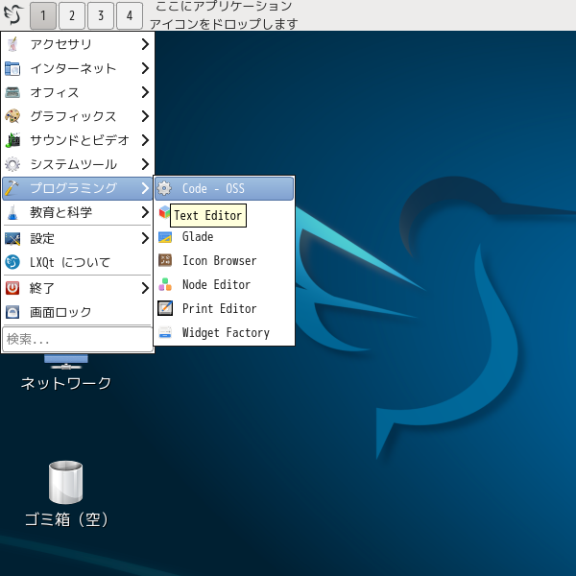The height and width of the screenshot is (576, 576).
Task: Select the ネットワーク desktop icon
Action: 65,372
